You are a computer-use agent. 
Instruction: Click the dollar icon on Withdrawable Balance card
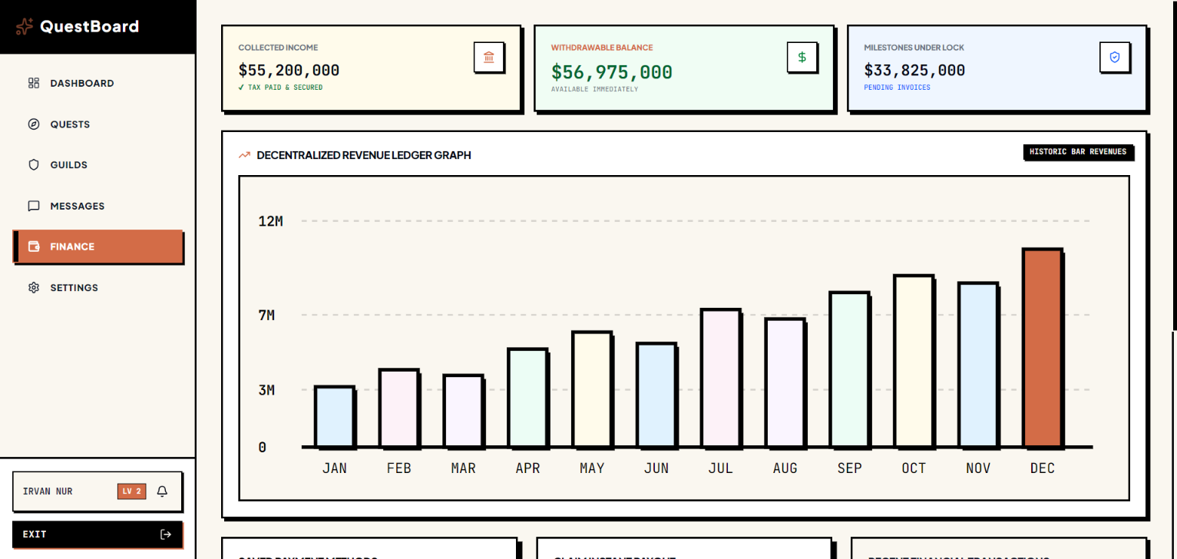point(802,58)
